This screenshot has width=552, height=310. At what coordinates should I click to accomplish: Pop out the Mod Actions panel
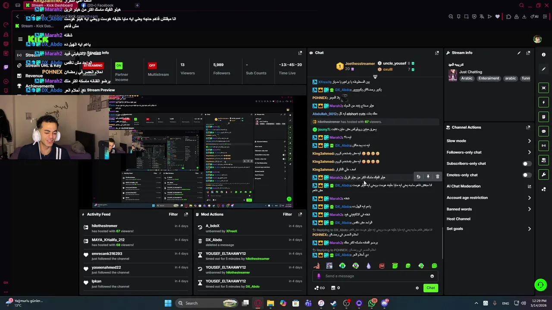(300, 214)
